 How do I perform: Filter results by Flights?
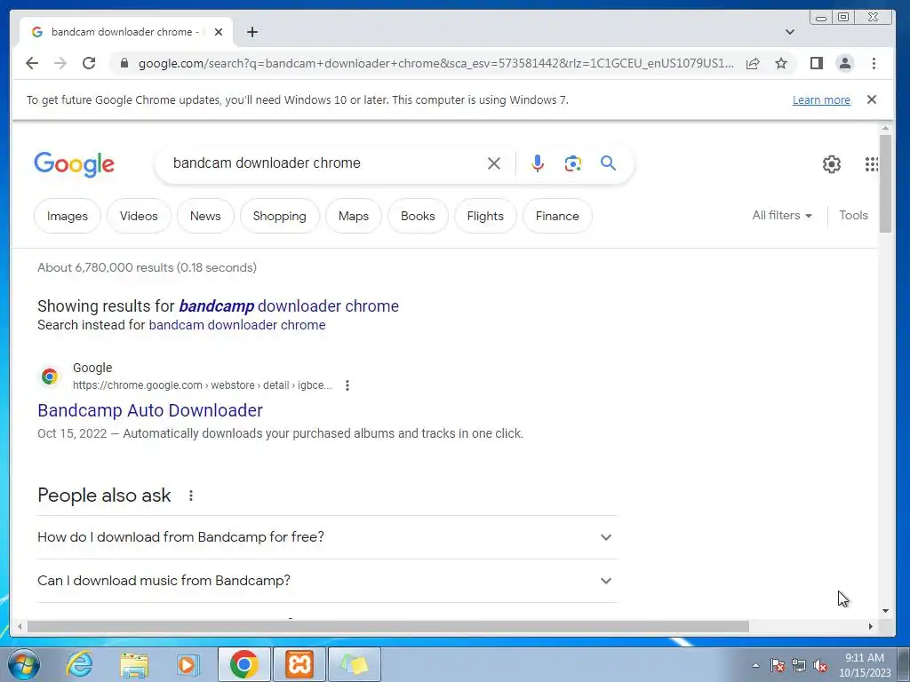tap(485, 216)
